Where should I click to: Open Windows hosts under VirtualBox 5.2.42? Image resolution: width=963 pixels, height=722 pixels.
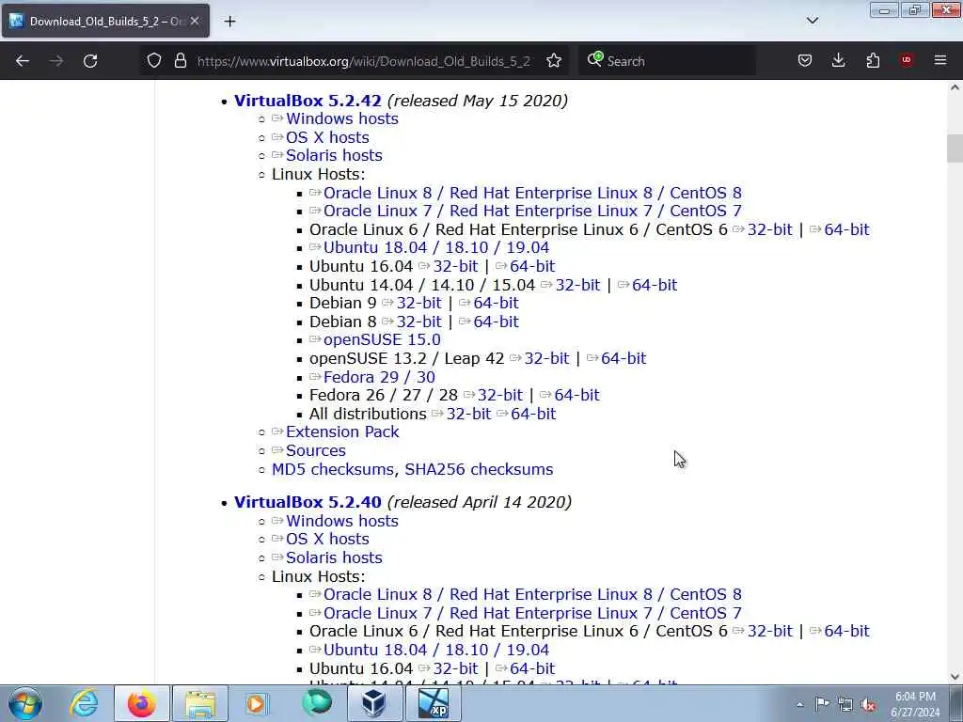[342, 118]
